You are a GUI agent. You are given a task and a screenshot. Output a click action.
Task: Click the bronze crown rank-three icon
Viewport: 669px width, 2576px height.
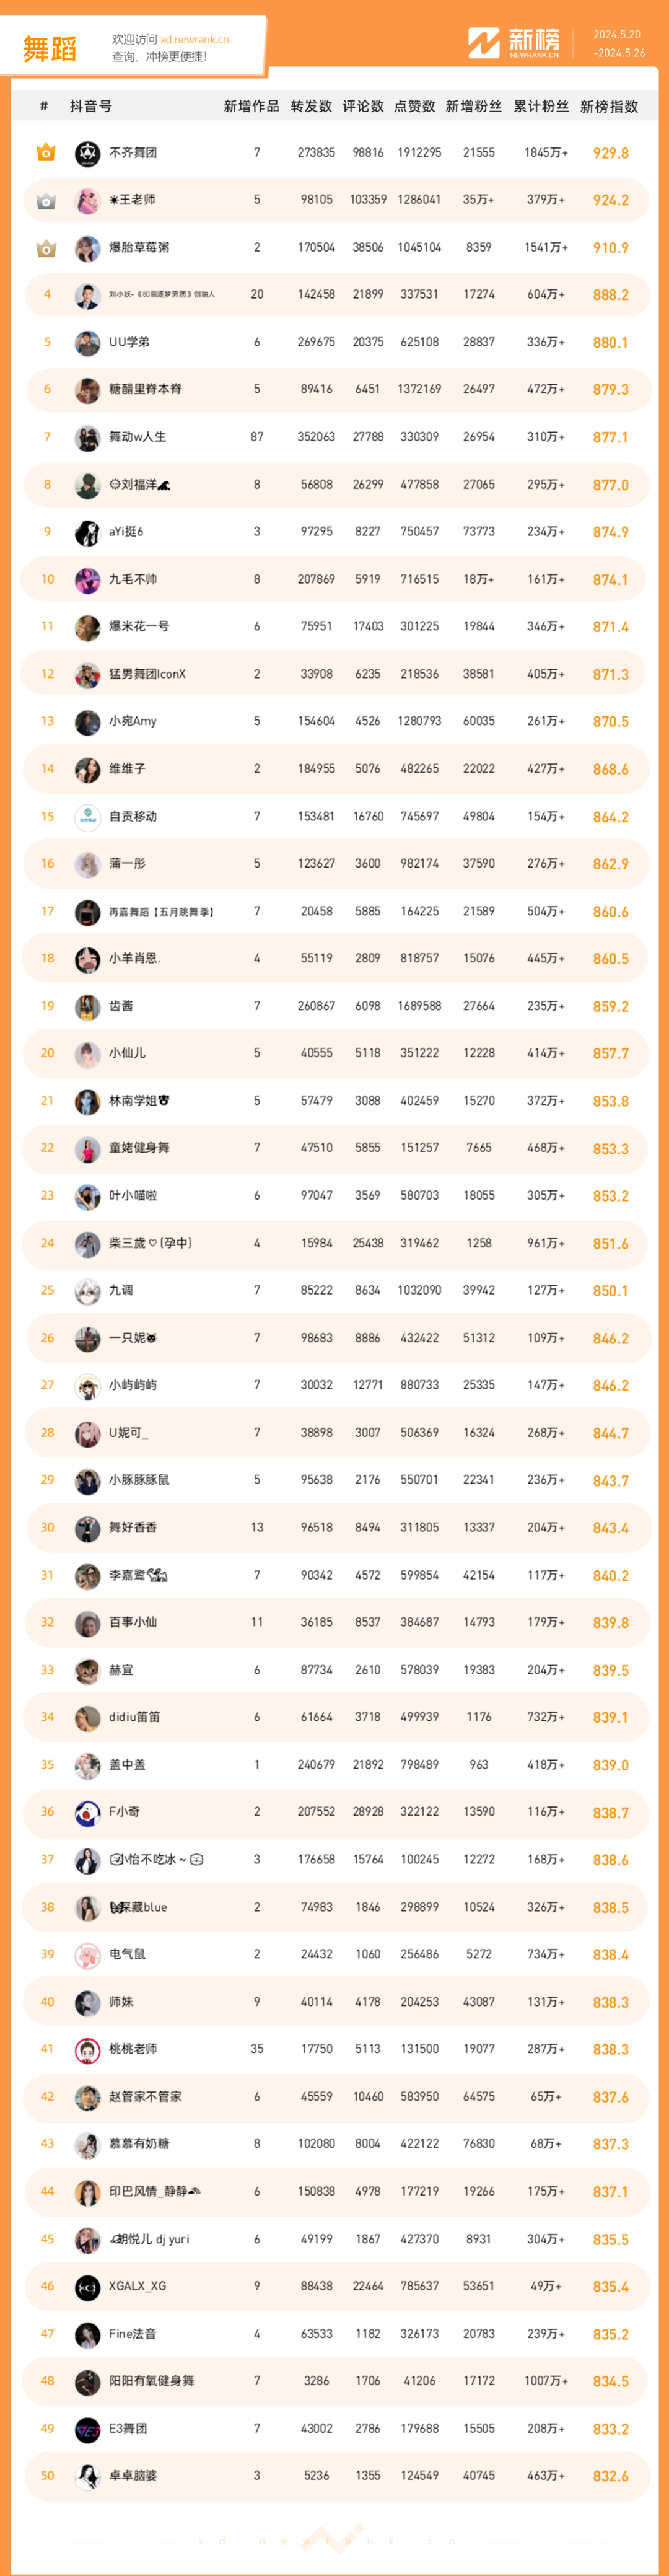[x=46, y=248]
